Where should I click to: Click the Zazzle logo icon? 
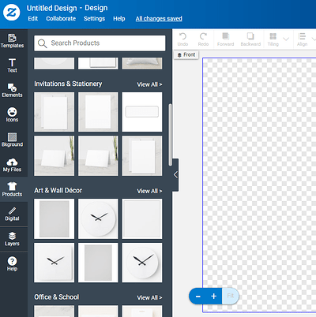pyautogui.click(x=12, y=13)
